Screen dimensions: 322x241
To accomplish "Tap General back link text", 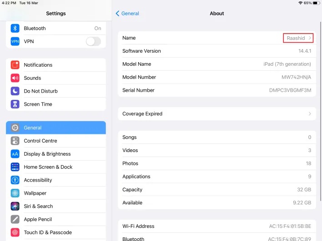I will pyautogui.click(x=130, y=14).
